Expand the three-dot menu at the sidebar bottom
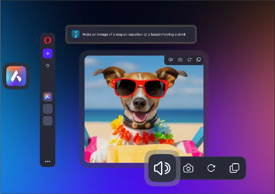 pos(48,161)
